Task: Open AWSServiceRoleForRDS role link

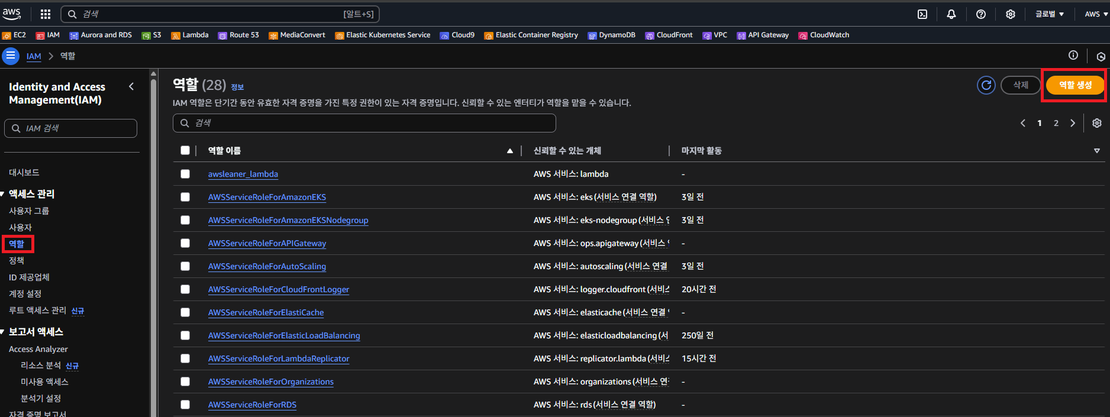Action: pyautogui.click(x=252, y=405)
